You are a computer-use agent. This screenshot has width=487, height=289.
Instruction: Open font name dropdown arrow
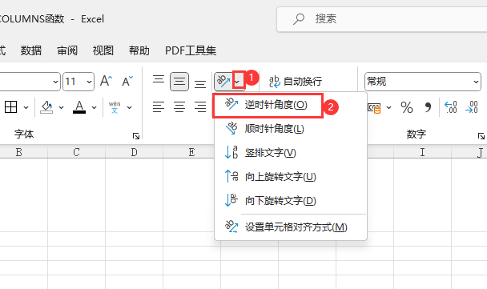point(55,82)
